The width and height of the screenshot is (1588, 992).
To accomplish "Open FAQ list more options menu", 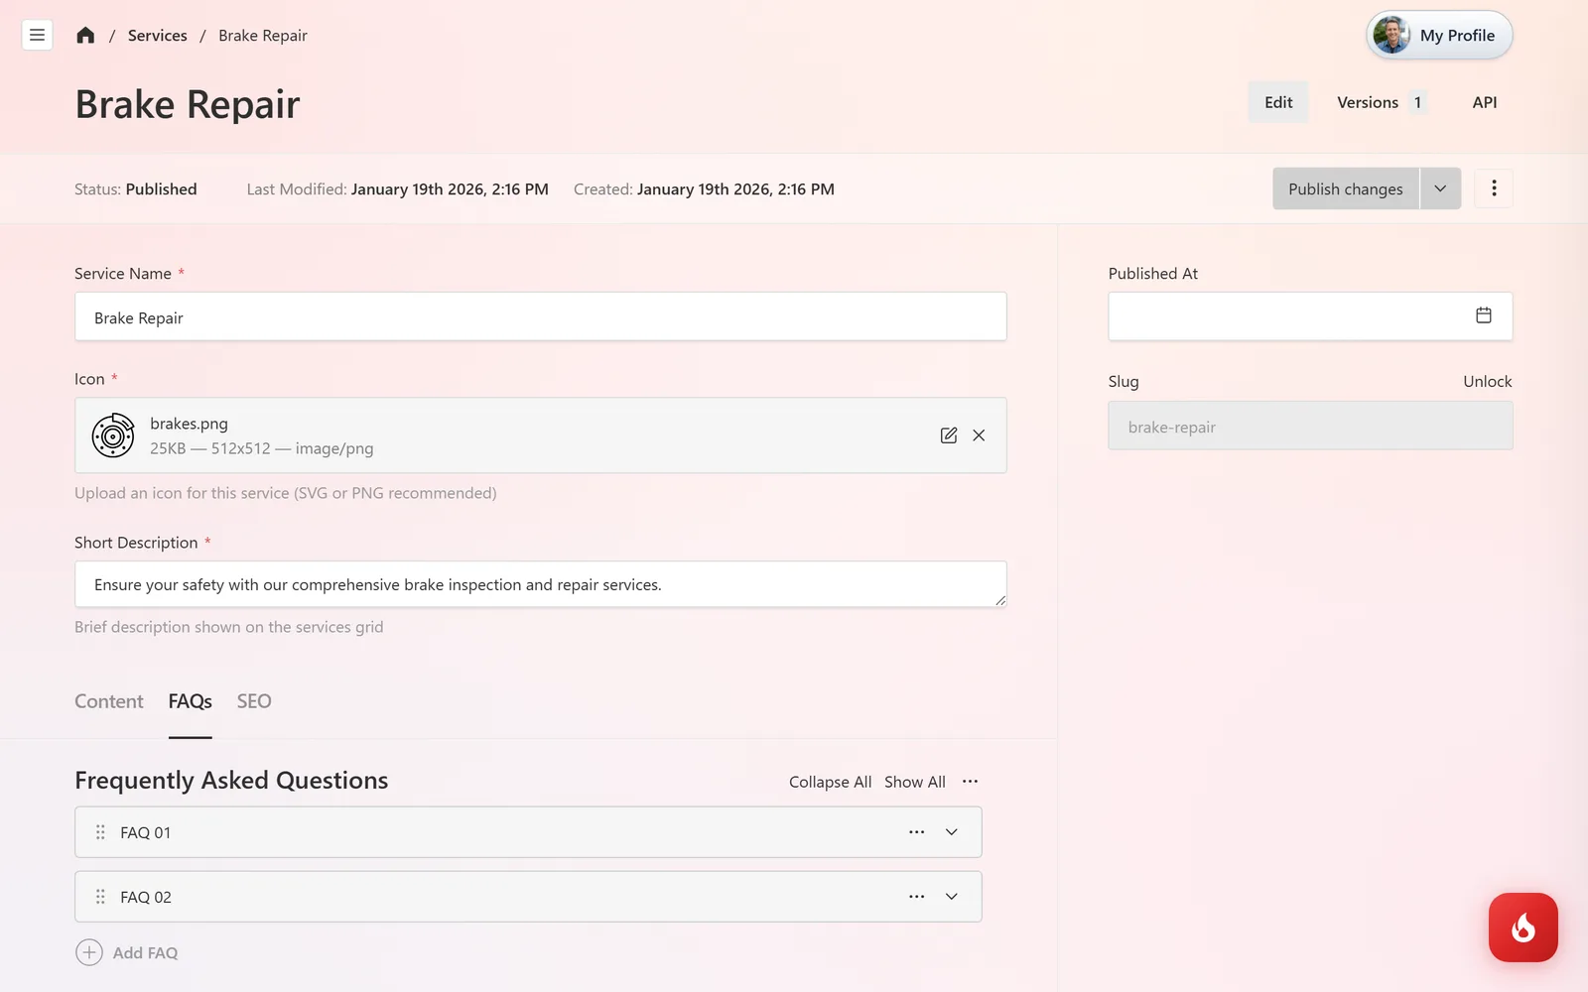I will tap(970, 782).
